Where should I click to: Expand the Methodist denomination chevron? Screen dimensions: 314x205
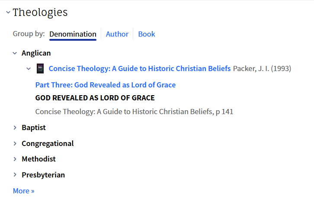click(x=15, y=159)
